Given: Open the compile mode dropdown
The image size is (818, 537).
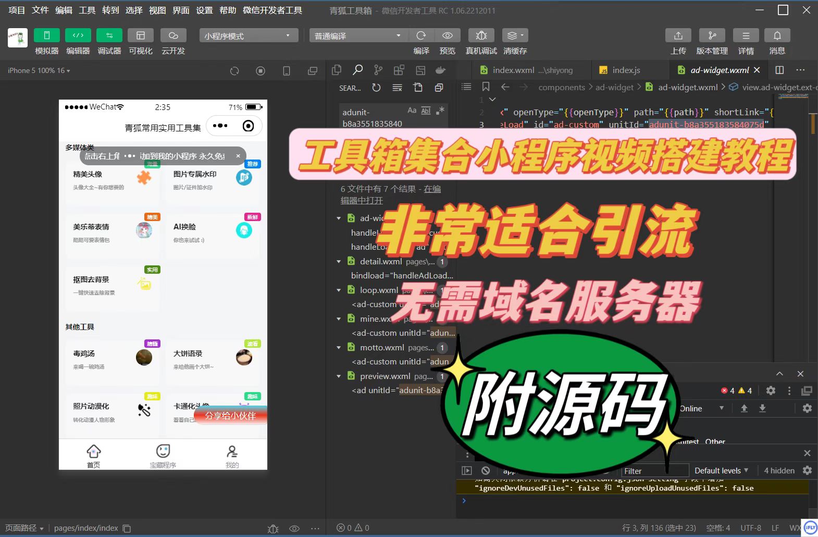Looking at the screenshot, I should [358, 35].
